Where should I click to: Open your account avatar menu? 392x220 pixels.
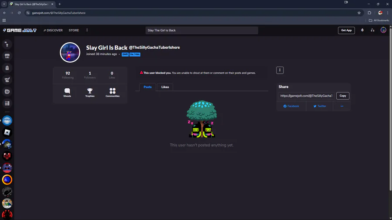383,30
